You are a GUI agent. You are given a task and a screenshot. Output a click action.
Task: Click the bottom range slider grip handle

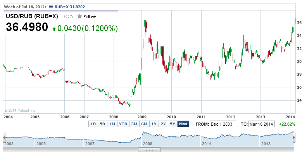pos(149,150)
